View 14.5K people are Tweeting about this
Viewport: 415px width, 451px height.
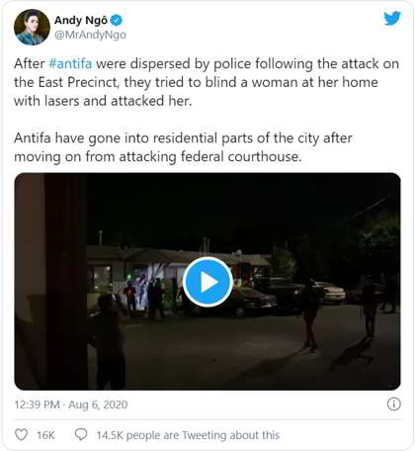point(188,435)
